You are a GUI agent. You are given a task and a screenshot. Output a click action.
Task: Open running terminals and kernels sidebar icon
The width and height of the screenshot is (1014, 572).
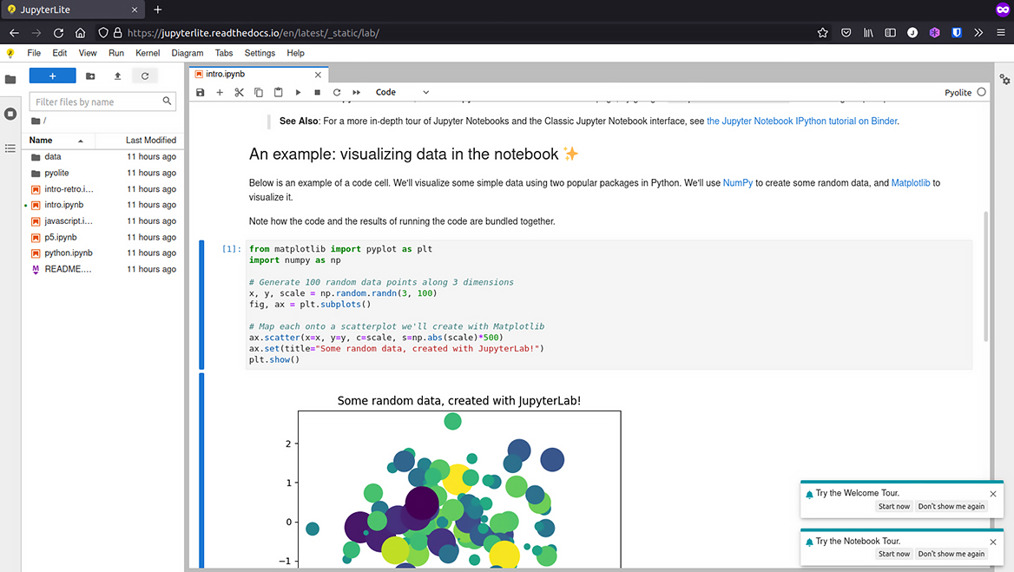[x=10, y=114]
